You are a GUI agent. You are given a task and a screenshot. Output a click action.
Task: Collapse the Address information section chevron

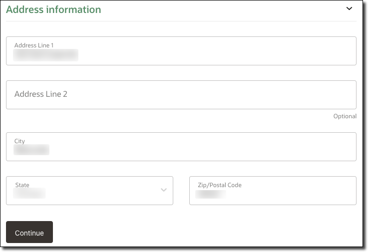tap(349, 8)
